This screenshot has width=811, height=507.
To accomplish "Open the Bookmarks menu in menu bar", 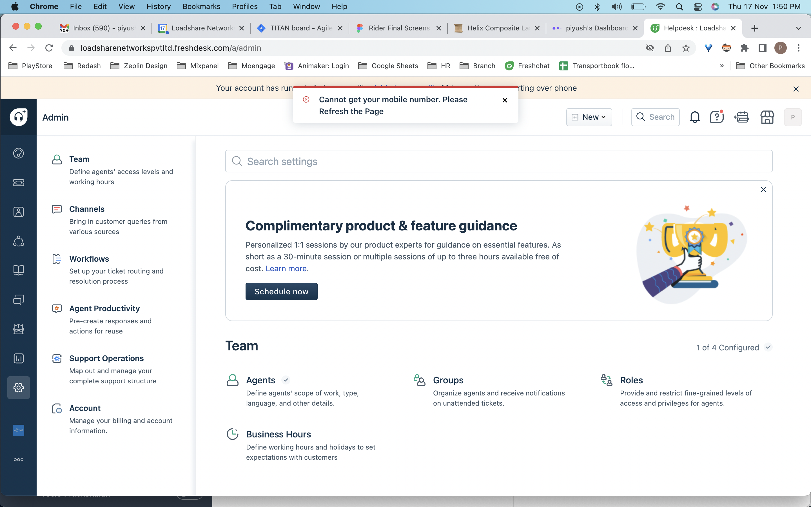I will pyautogui.click(x=201, y=6).
